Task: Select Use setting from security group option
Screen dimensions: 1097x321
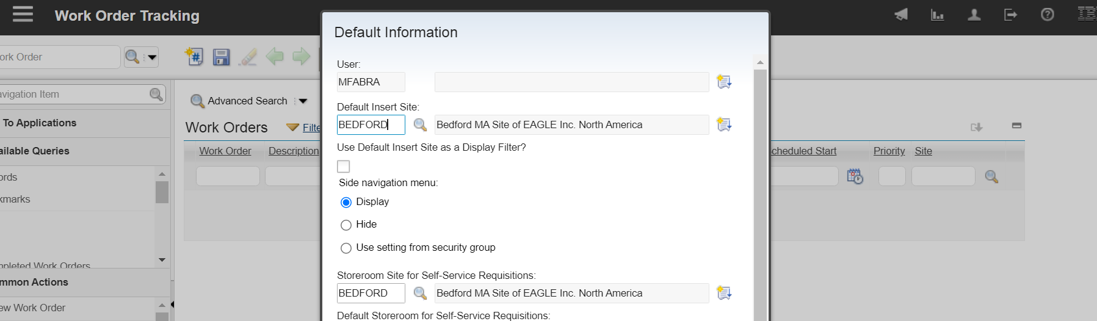Action: pos(346,248)
